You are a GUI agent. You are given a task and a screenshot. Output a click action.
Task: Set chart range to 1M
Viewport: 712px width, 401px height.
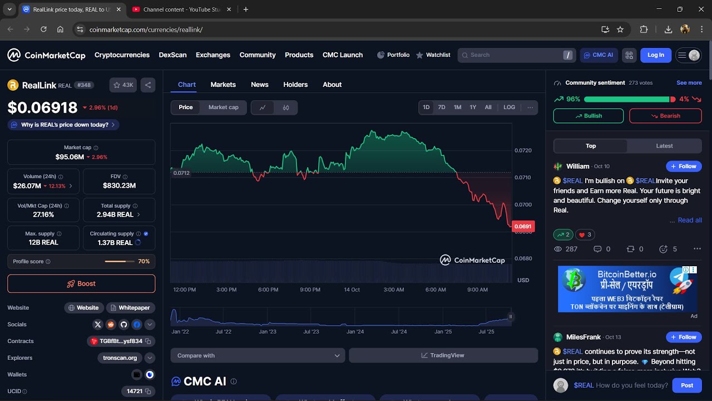457,107
